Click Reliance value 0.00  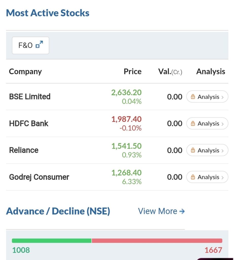175,150
